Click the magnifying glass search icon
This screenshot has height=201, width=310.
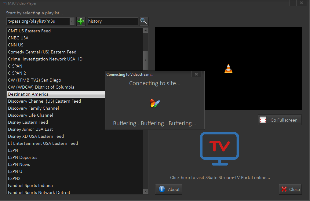coord(144,21)
